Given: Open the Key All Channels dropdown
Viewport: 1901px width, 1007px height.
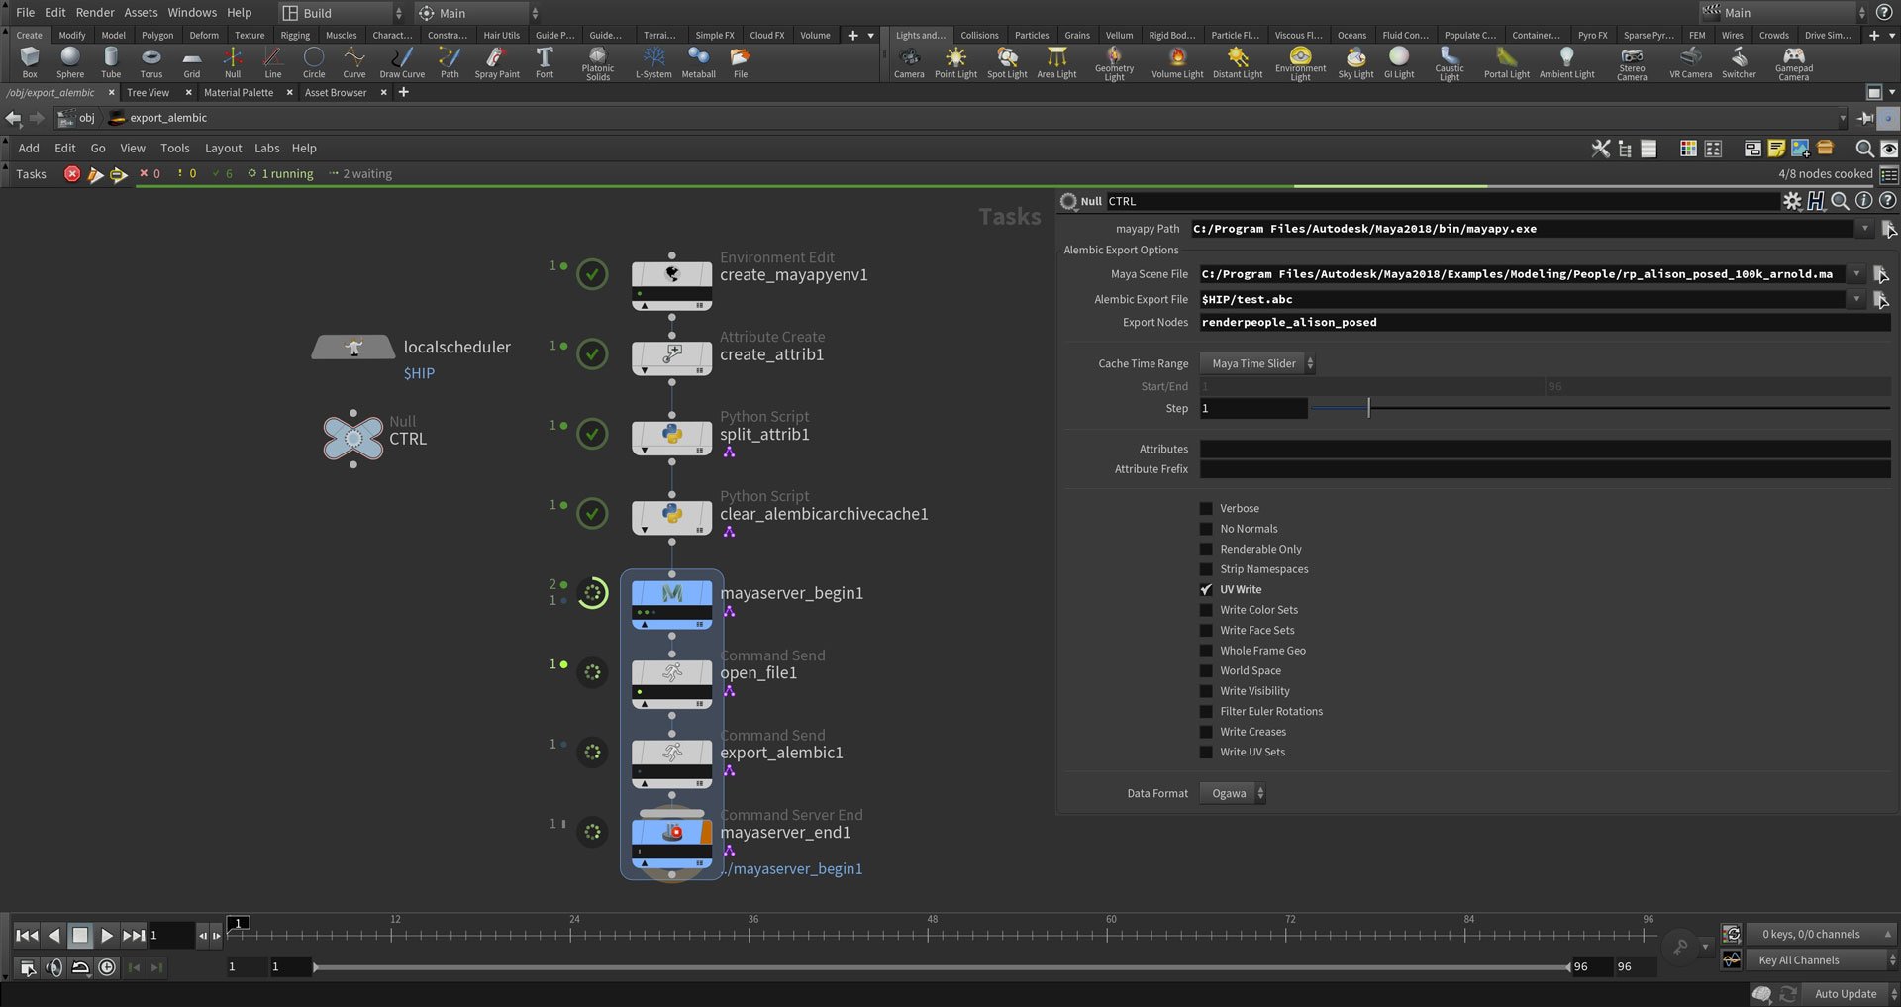Looking at the screenshot, I should (1823, 960).
